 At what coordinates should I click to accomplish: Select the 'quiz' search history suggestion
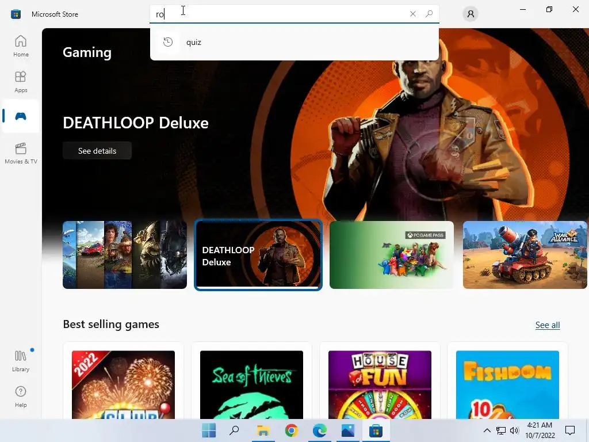point(294,42)
